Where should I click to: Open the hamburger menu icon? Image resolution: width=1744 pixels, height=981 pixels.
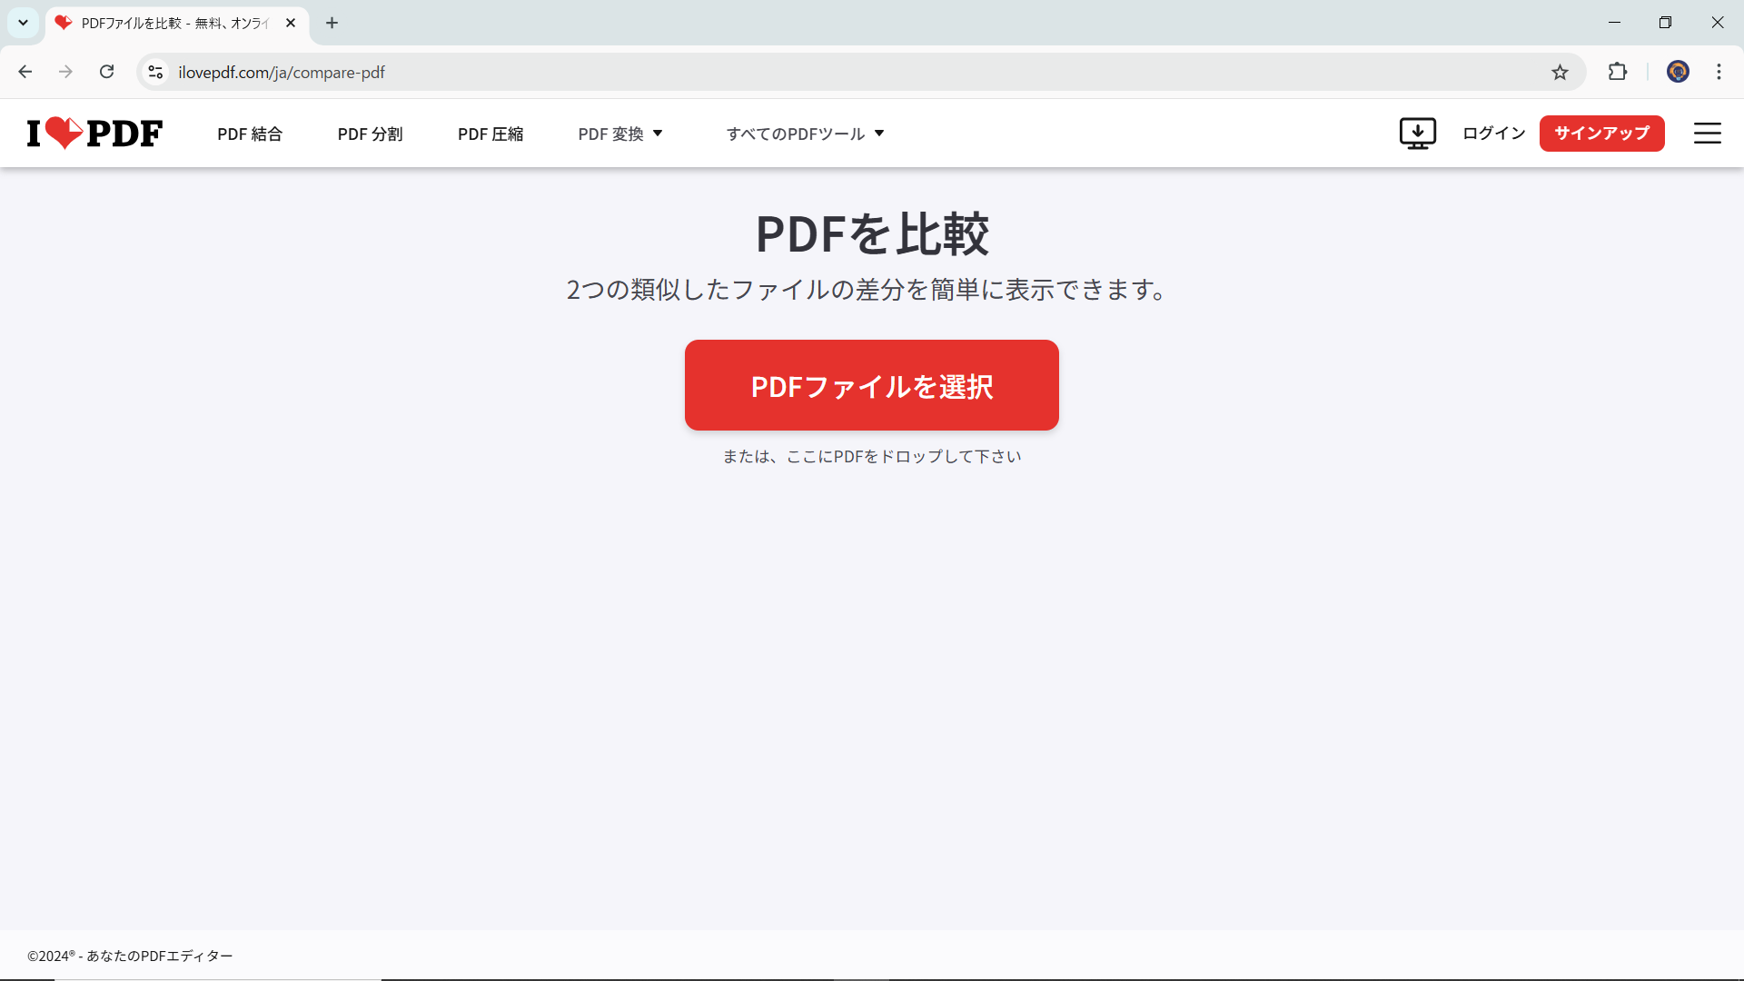(1708, 133)
